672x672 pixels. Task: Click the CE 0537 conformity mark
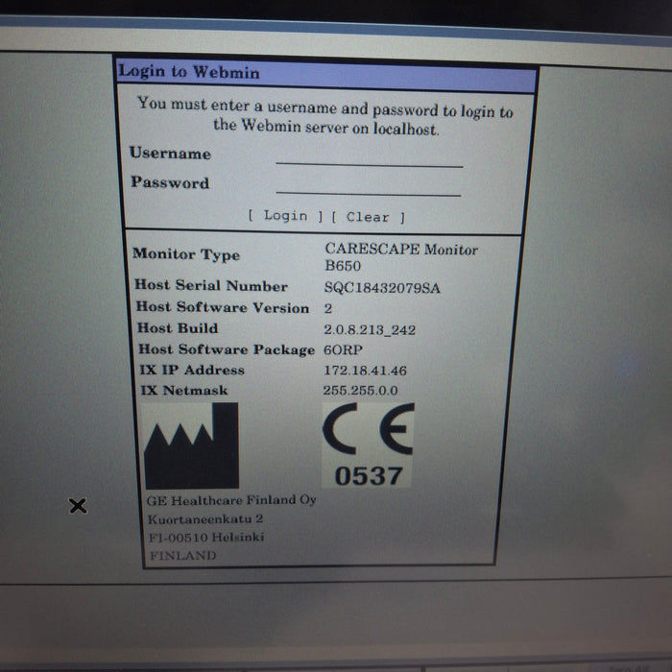pos(368,444)
